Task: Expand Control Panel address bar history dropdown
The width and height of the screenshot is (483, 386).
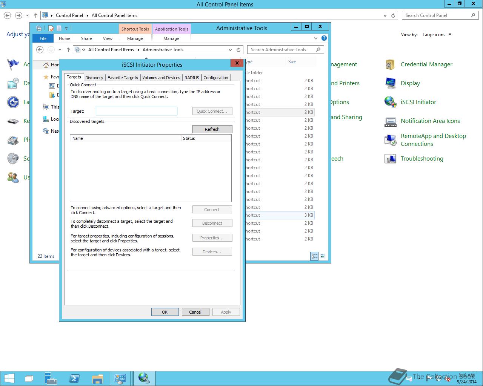Action: [385, 15]
